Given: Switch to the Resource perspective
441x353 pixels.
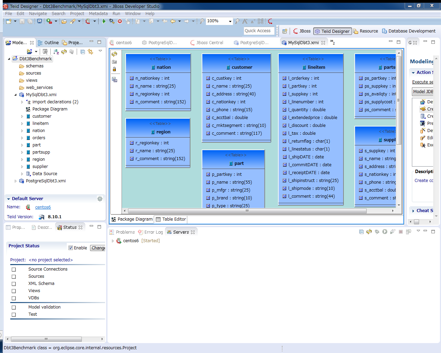Looking at the screenshot, I should [366, 31].
